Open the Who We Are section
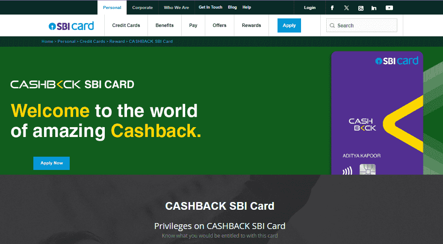Viewport: 443px width, 244px height. coord(176,8)
